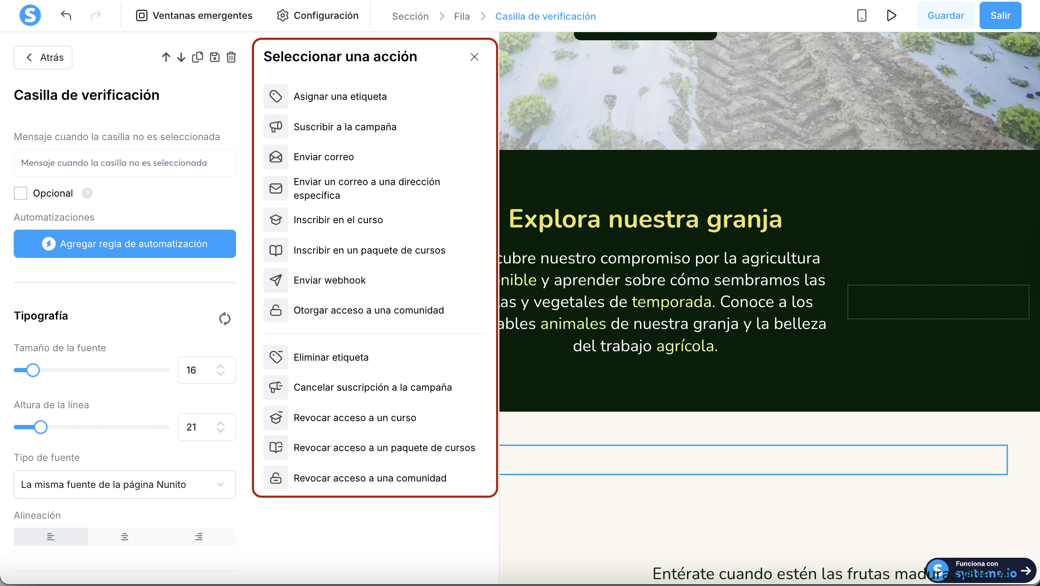Reset typography with refresh icon

pyautogui.click(x=224, y=319)
